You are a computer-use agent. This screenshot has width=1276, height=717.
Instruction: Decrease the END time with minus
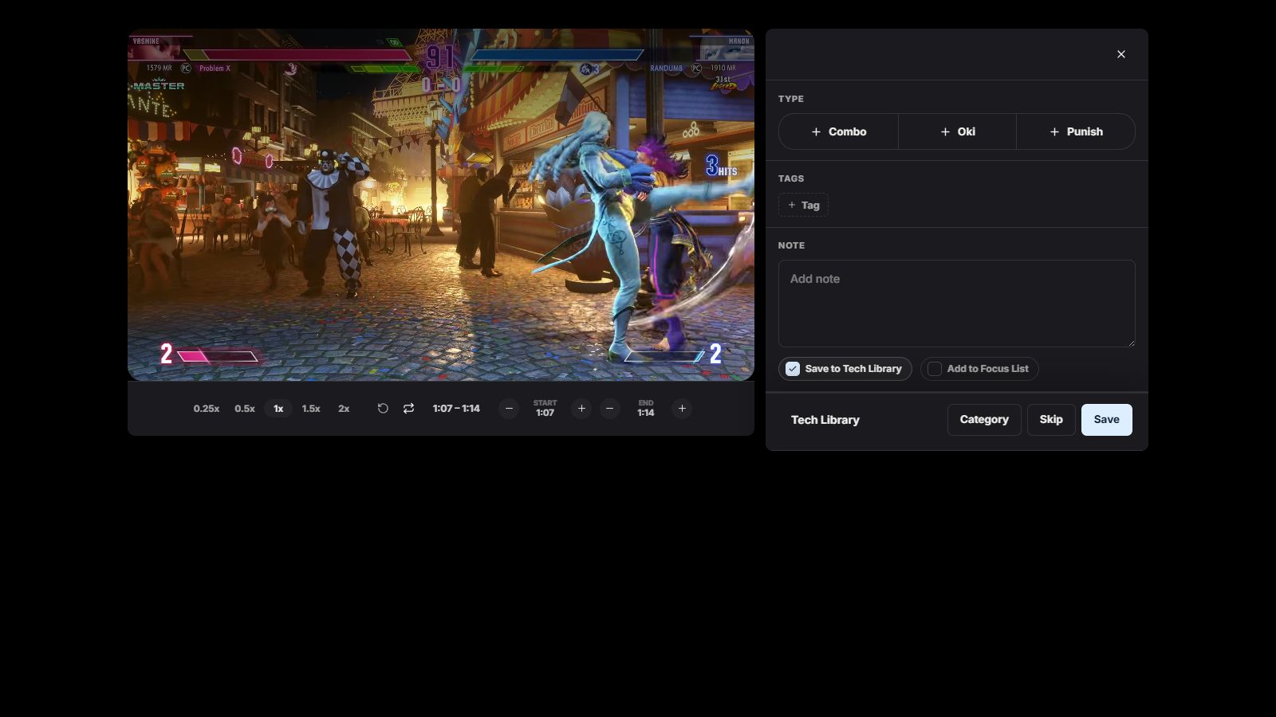pyautogui.click(x=609, y=409)
